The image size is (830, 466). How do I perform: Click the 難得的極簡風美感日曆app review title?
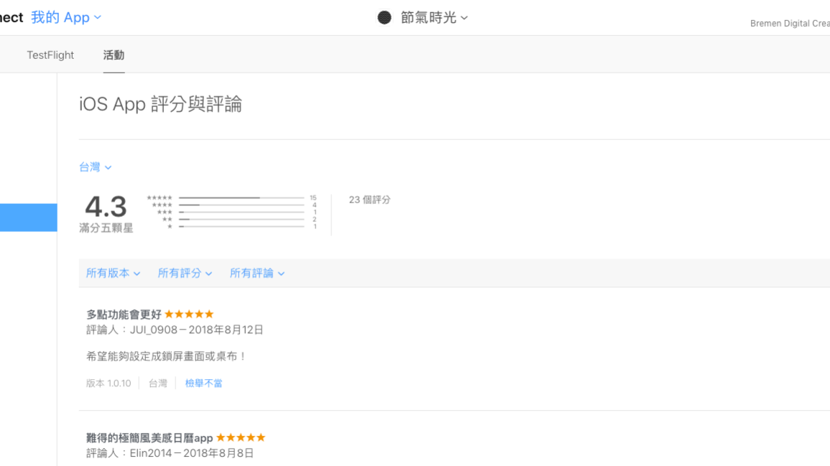click(x=149, y=438)
